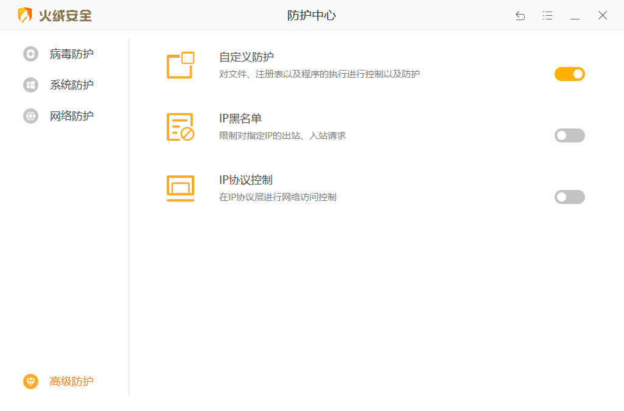Select the 高级防护 tab
The width and height of the screenshot is (624, 411).
(72, 381)
